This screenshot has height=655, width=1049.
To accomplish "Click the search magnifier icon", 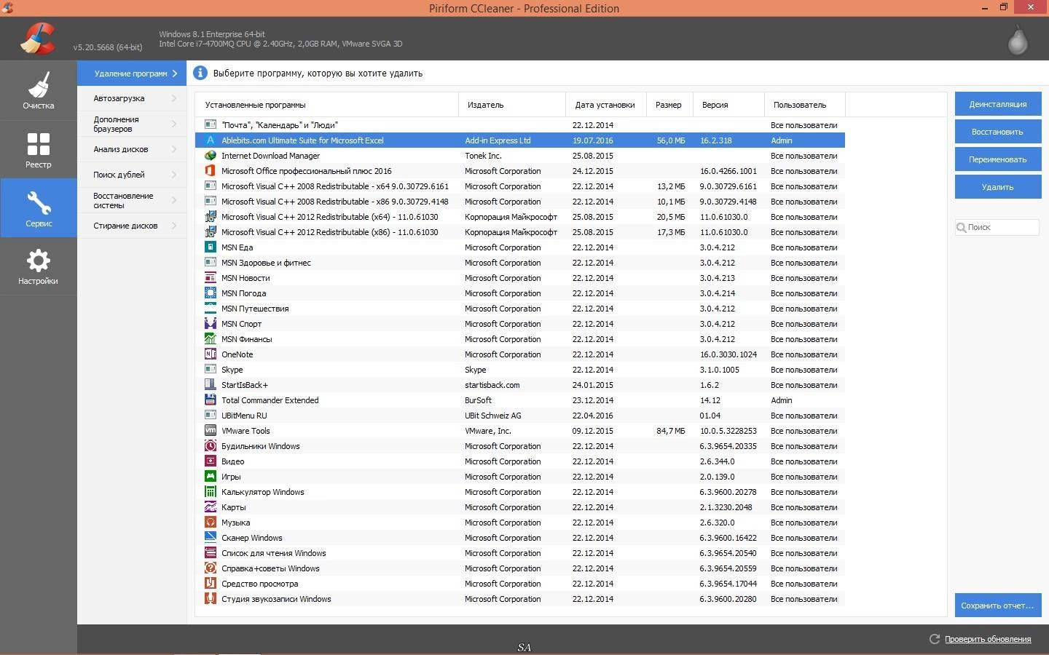I will pyautogui.click(x=962, y=227).
